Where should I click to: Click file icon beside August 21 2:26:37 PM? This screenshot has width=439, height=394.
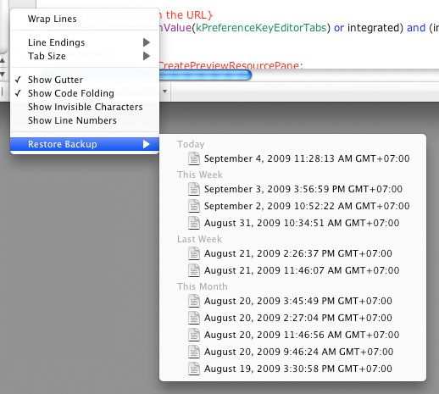(x=194, y=253)
